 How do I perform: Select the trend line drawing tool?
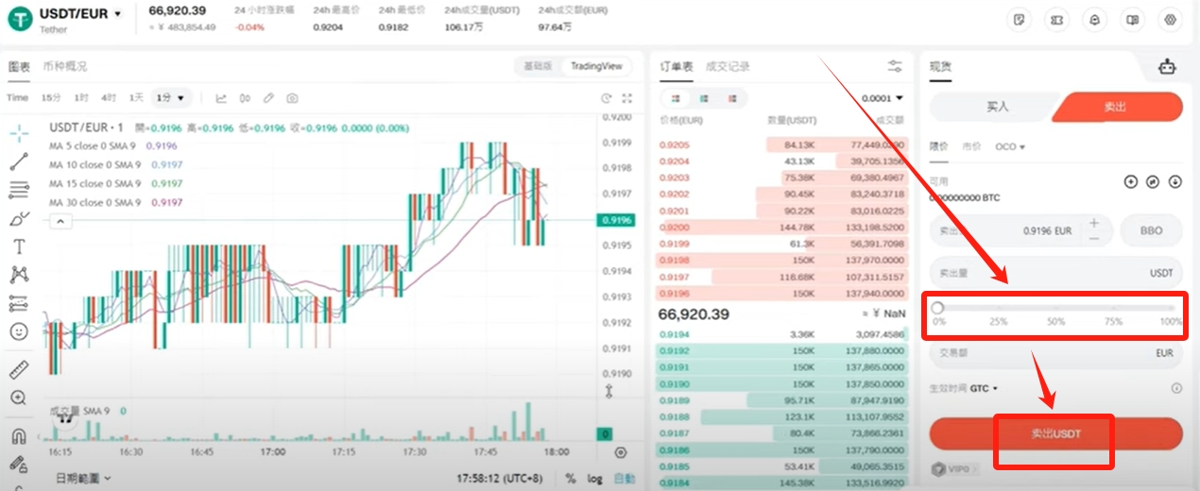18,161
